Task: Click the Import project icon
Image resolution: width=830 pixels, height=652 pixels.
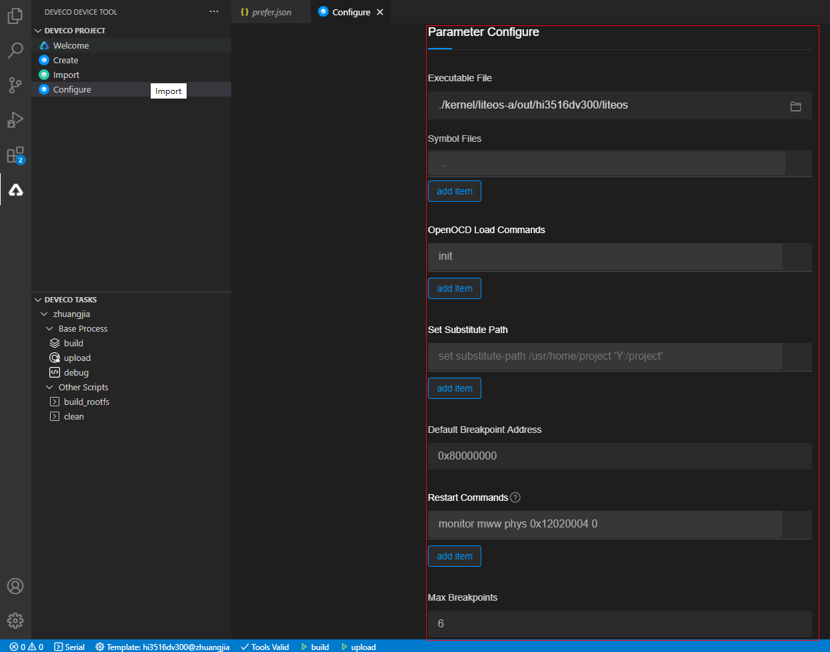Action: click(x=44, y=75)
